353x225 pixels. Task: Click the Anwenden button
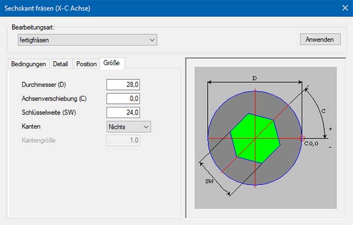(320, 39)
